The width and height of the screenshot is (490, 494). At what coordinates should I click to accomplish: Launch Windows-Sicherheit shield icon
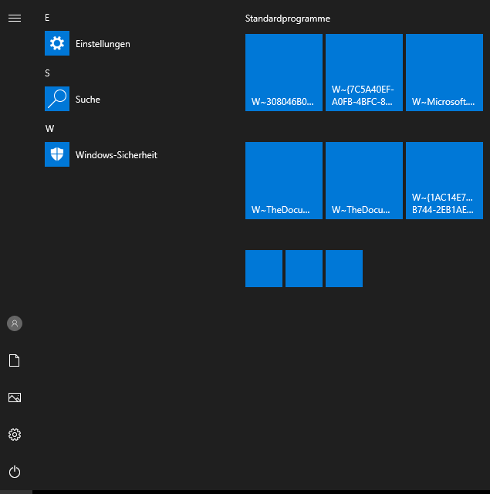[57, 154]
